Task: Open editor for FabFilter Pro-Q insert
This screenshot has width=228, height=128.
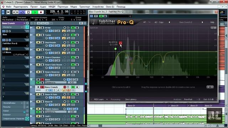Action: coord(10,40)
